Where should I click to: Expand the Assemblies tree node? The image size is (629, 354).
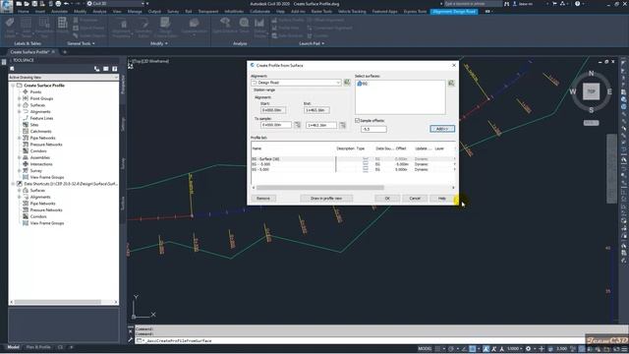(20, 157)
